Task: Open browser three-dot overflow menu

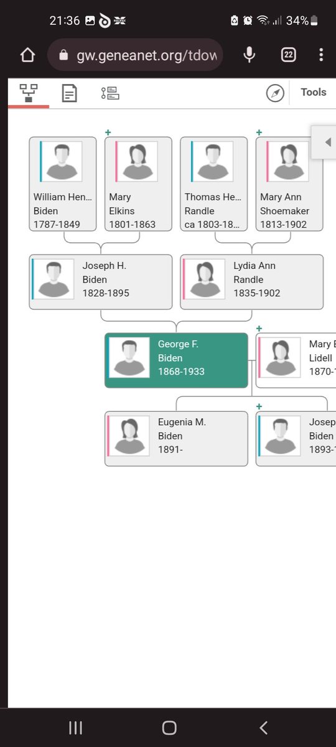Action: pos(321,55)
